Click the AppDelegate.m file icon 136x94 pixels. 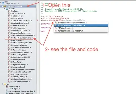[7, 89]
